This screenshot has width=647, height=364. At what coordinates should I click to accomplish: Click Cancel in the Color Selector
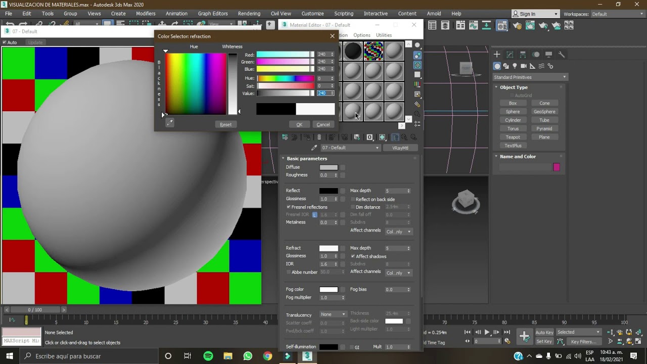[x=323, y=124]
